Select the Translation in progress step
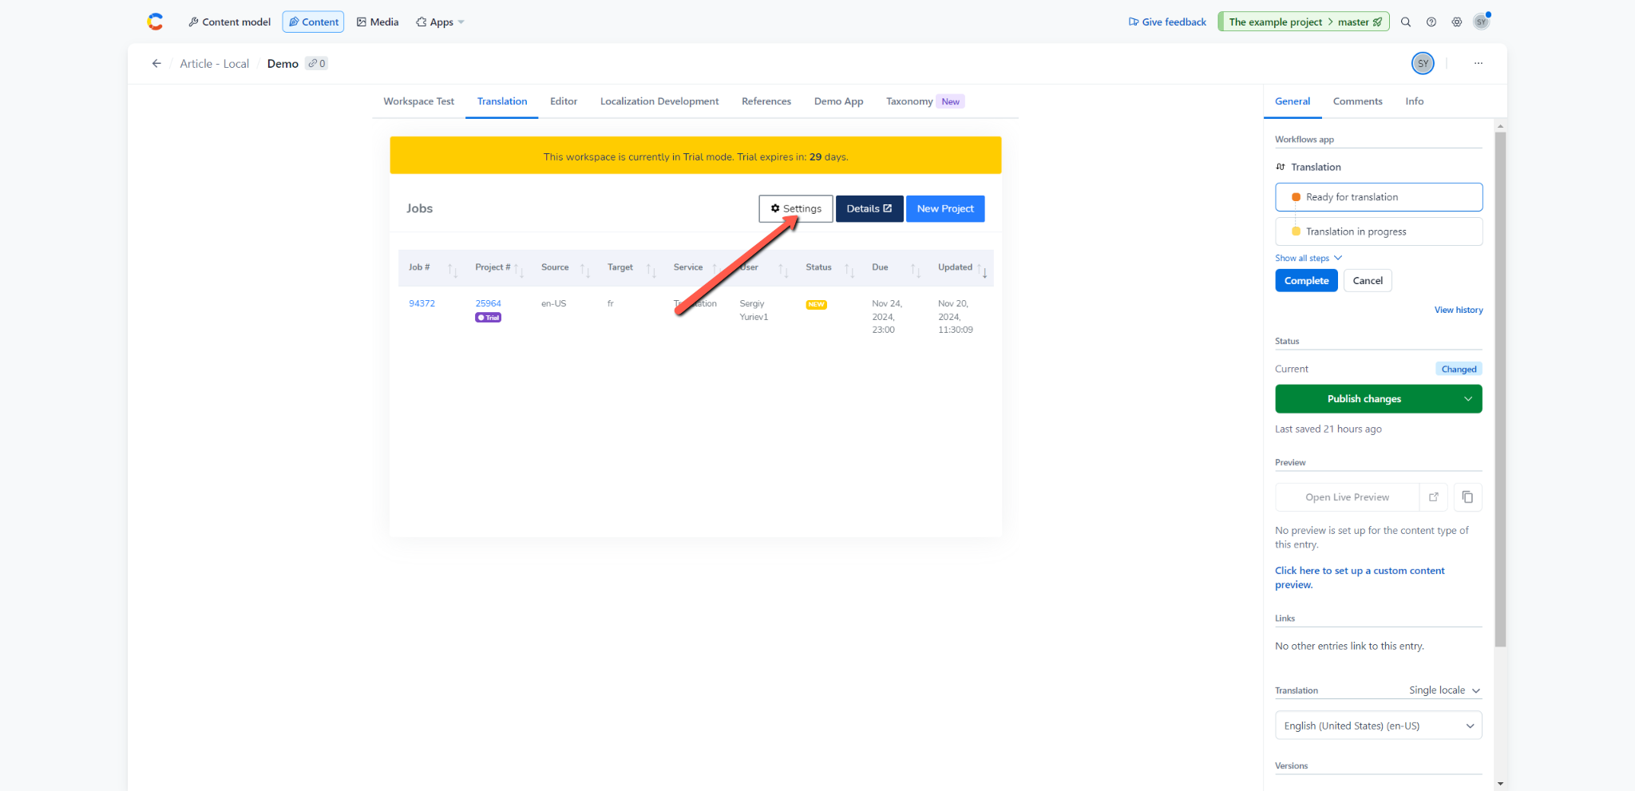The image size is (1635, 791). click(1379, 231)
